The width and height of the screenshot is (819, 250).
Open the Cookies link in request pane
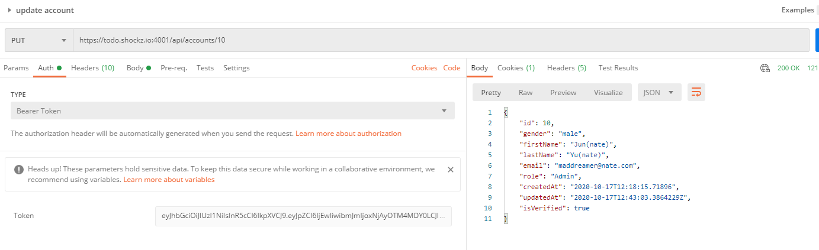click(424, 68)
